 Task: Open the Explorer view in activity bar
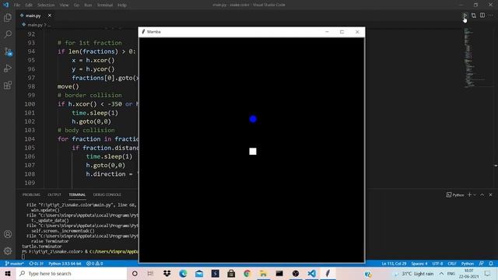point(8,17)
